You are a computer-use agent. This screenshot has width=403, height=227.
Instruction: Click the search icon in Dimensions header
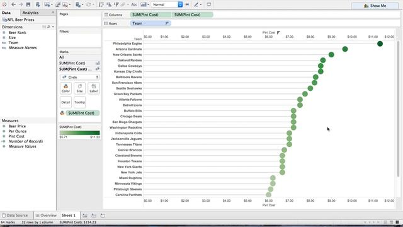pyautogui.click(x=48, y=26)
